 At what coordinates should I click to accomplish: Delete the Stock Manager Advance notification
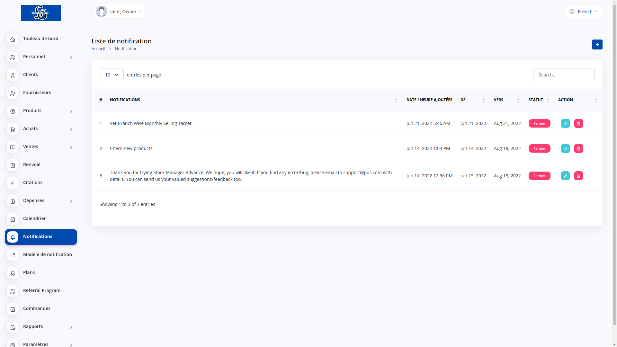(x=578, y=176)
